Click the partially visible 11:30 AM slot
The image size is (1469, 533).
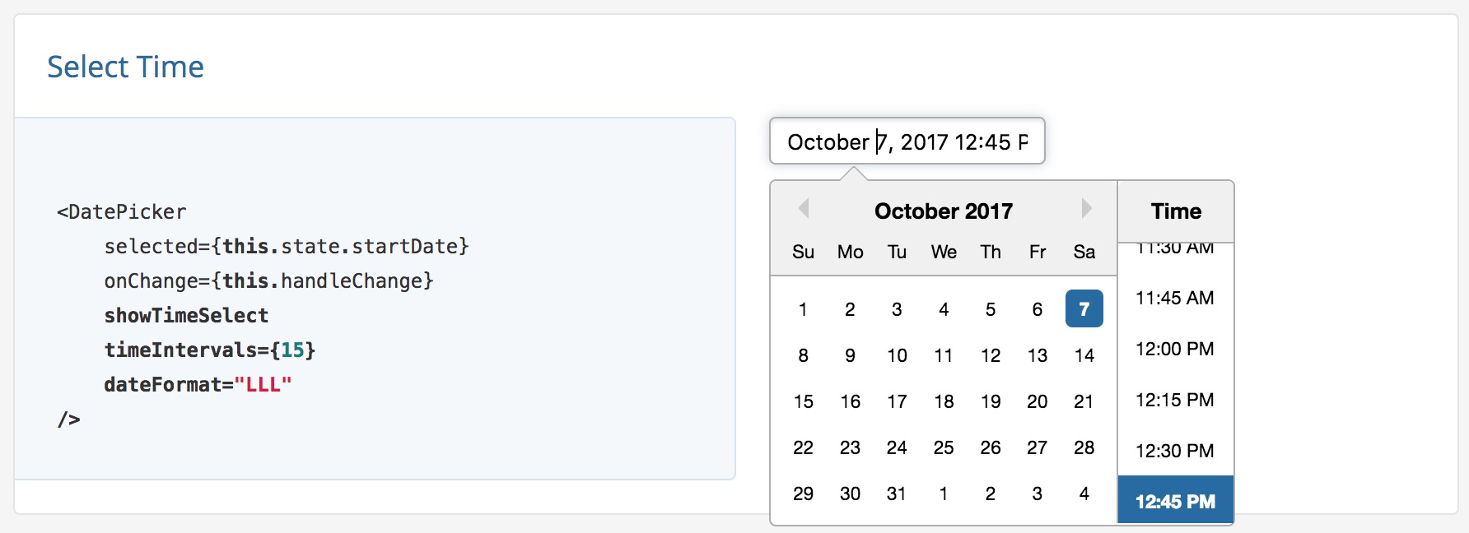[1175, 247]
